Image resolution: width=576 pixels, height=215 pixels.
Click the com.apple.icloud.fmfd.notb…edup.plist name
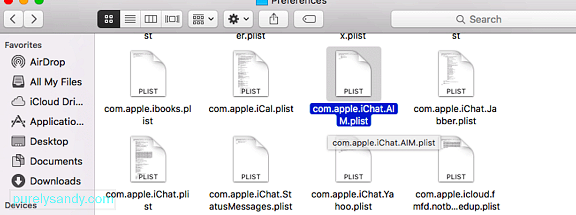pyautogui.click(x=456, y=200)
